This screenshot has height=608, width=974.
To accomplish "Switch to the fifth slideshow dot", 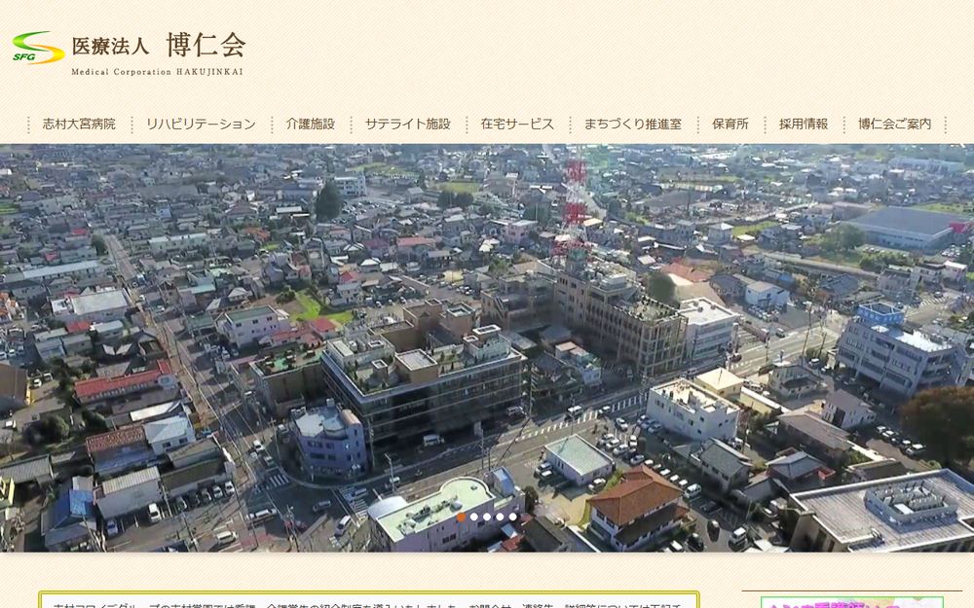I will click(513, 517).
